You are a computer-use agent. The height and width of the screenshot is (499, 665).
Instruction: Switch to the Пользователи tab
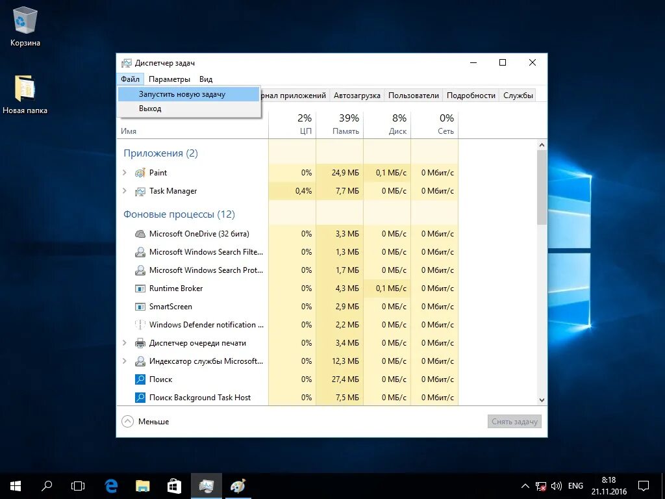point(414,96)
